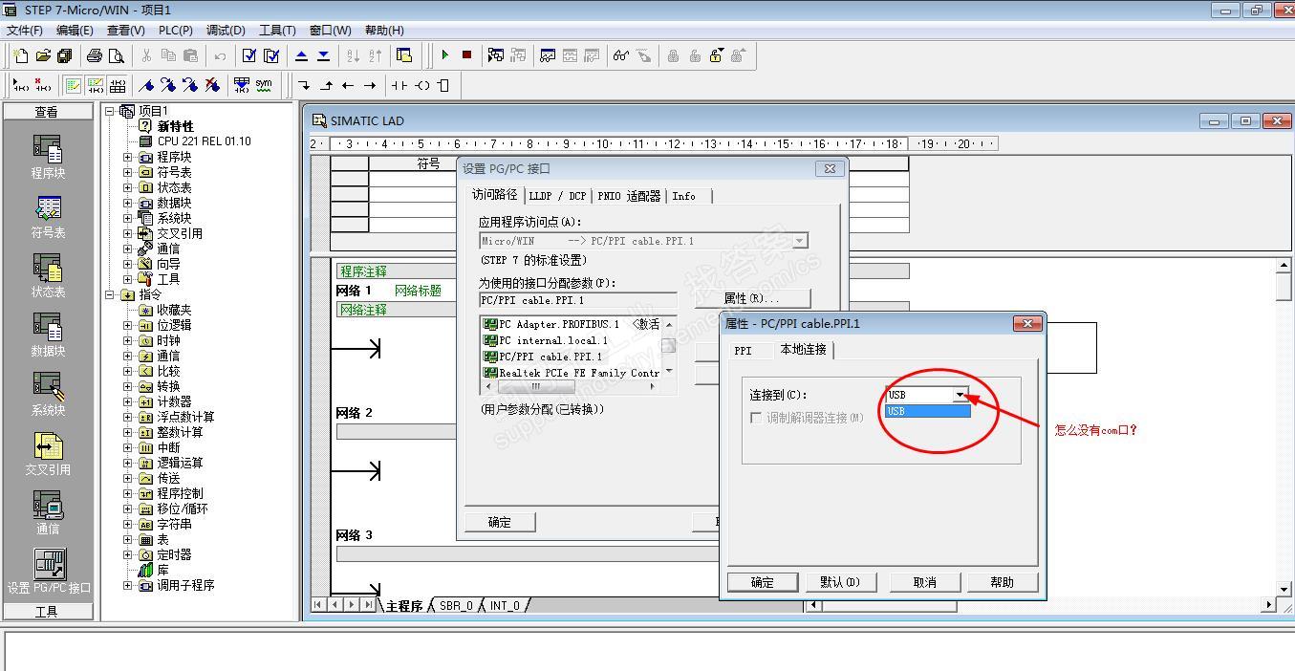Create a new project with the New icon
Viewport: 1295px width, 671px height.
pos(20,55)
